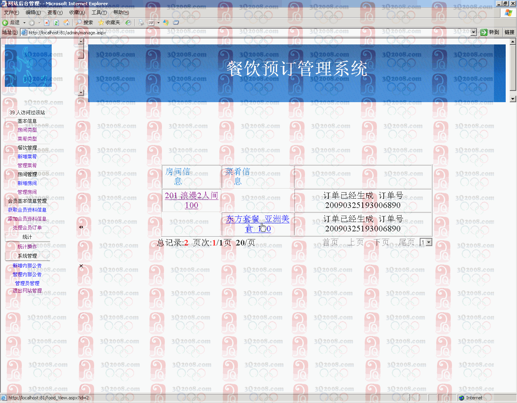Refresh the page with the reload icon

[56, 23]
